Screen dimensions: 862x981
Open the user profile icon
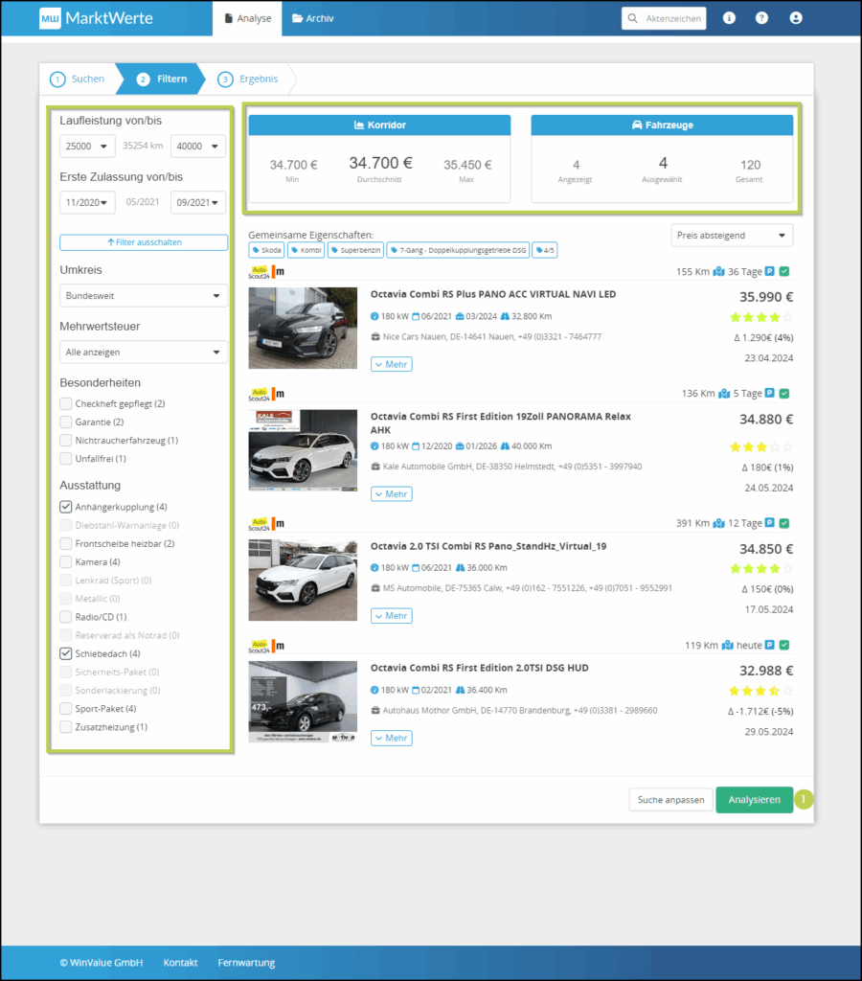[x=795, y=18]
